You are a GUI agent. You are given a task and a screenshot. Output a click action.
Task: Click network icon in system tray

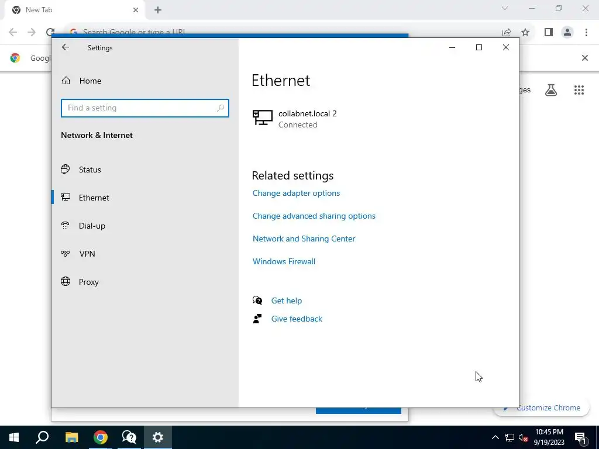(x=510, y=437)
